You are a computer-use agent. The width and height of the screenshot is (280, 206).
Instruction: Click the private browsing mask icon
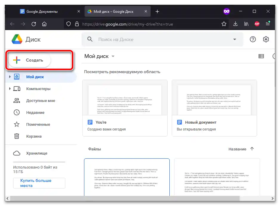226,11
